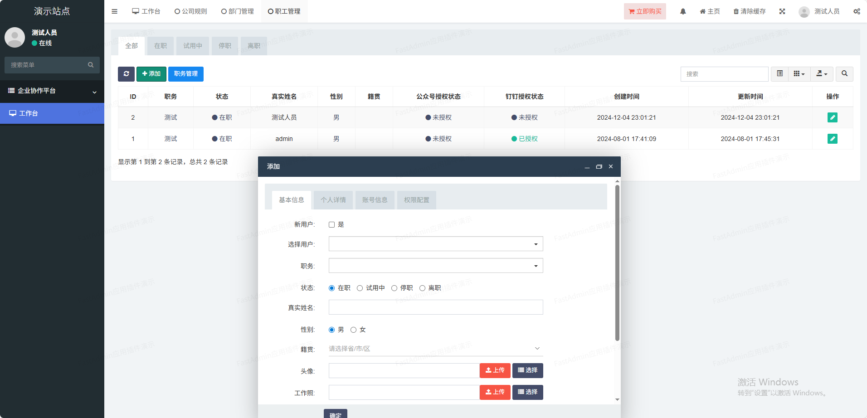Choose 女 gender radio button
Viewport: 867px width, 418px height.
354,330
